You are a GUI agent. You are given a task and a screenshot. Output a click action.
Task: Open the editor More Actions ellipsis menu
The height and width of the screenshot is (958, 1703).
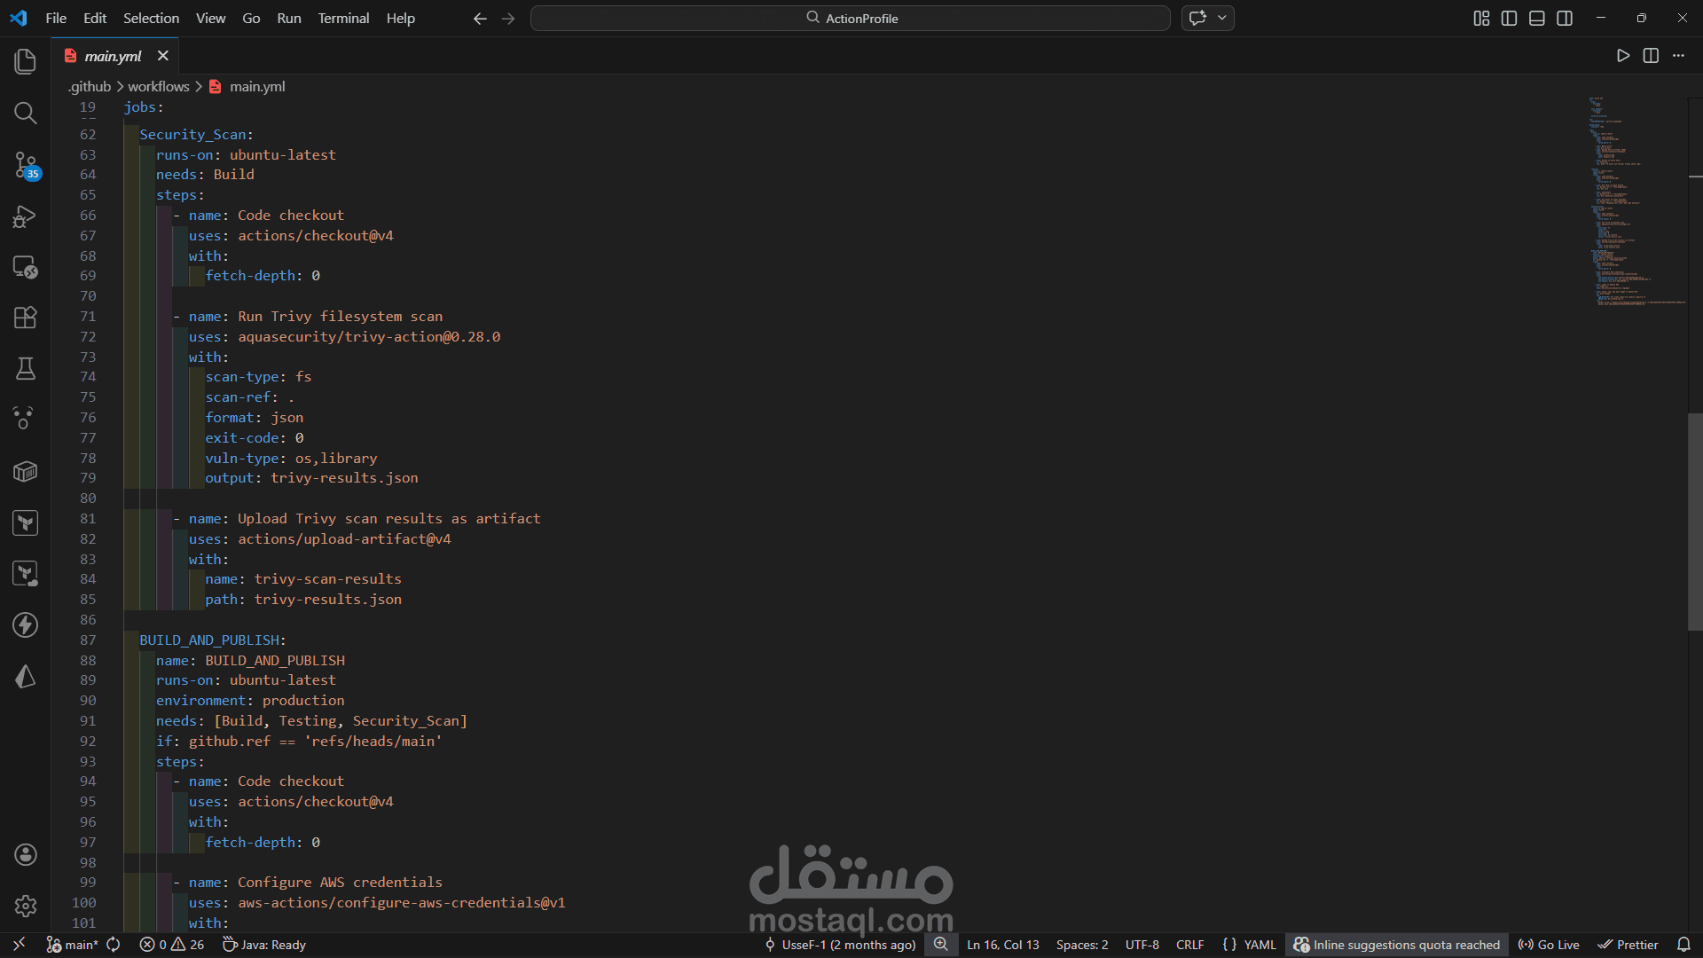(1678, 56)
